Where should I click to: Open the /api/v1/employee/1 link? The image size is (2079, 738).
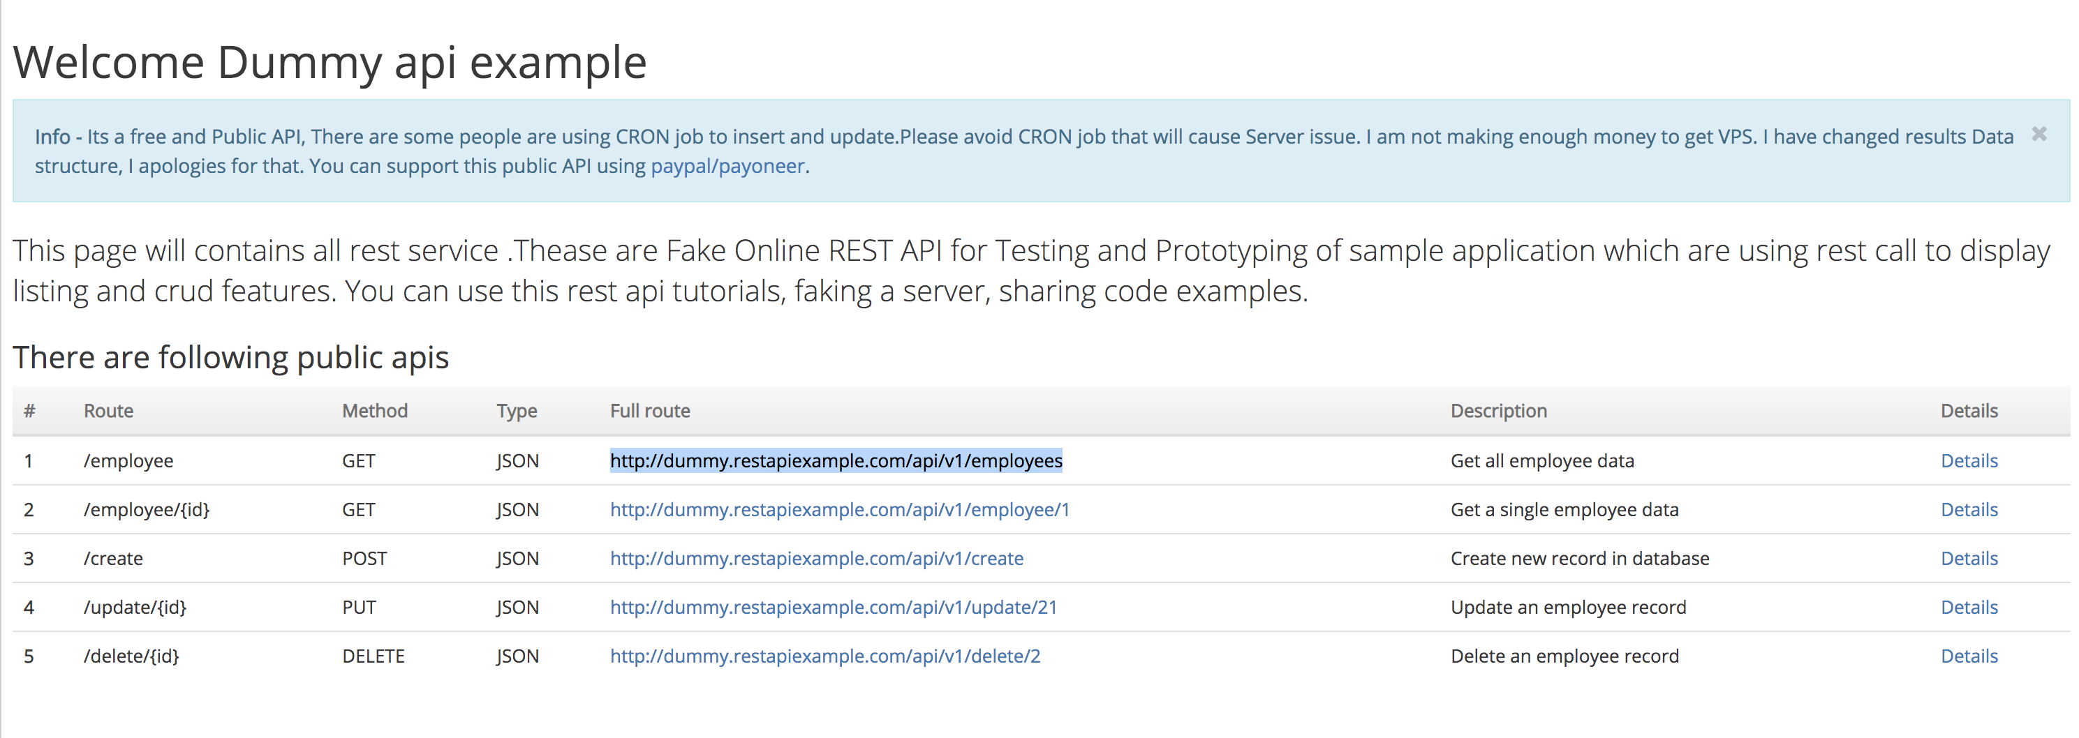coord(839,510)
